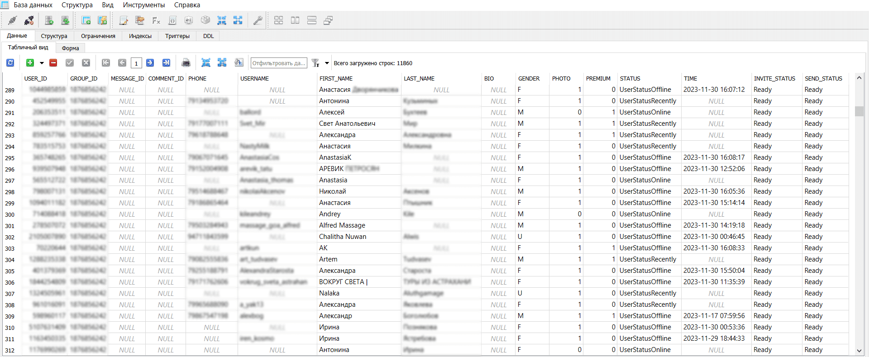Image resolution: width=869 pixels, height=357 pixels.
Task: Click the refresh table data icon
Action: point(10,63)
